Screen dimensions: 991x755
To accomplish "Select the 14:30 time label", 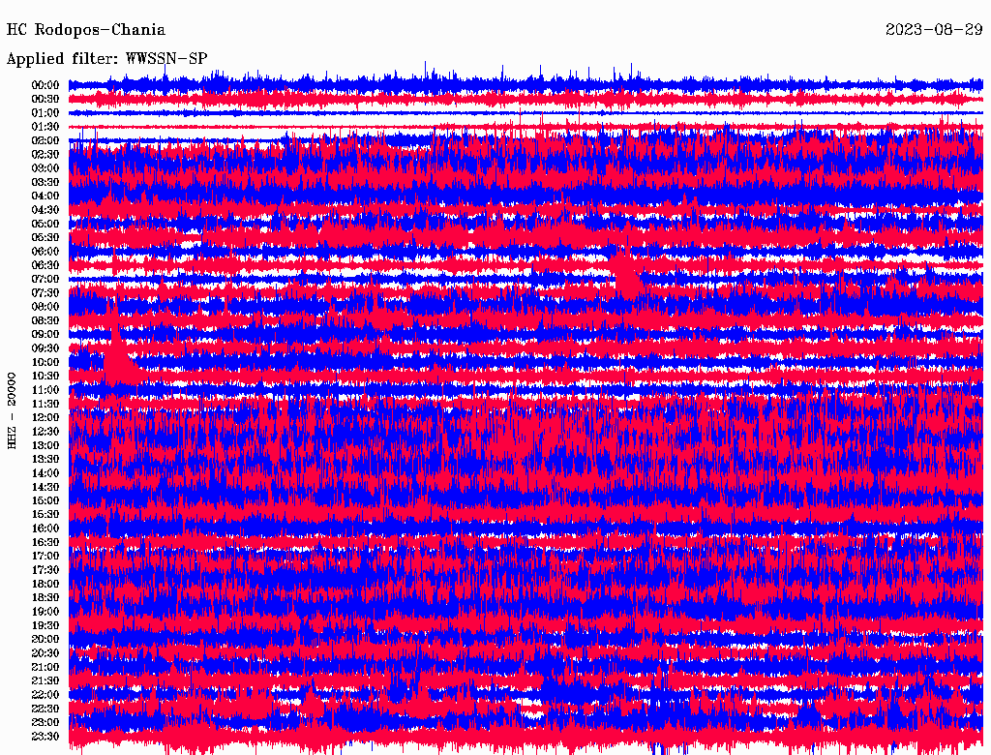I will pyautogui.click(x=45, y=487).
